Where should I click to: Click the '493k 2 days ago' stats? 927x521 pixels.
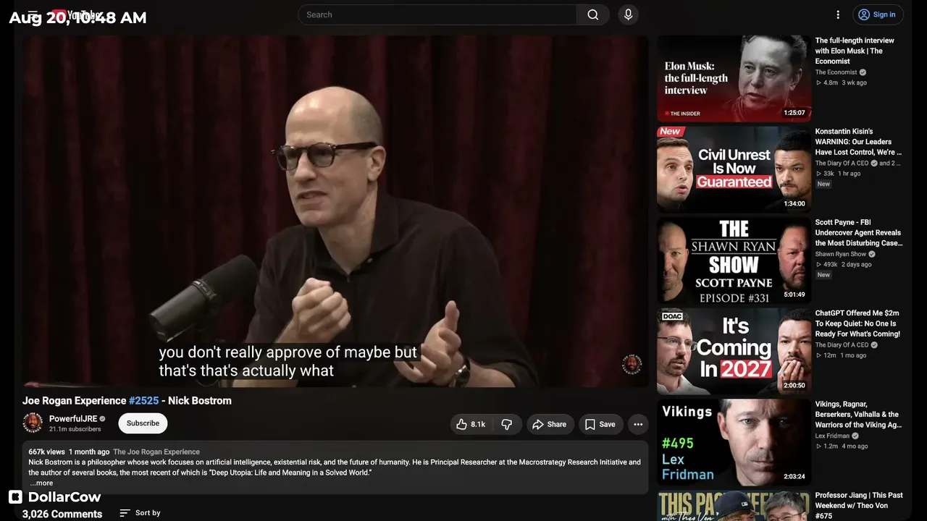(x=844, y=265)
